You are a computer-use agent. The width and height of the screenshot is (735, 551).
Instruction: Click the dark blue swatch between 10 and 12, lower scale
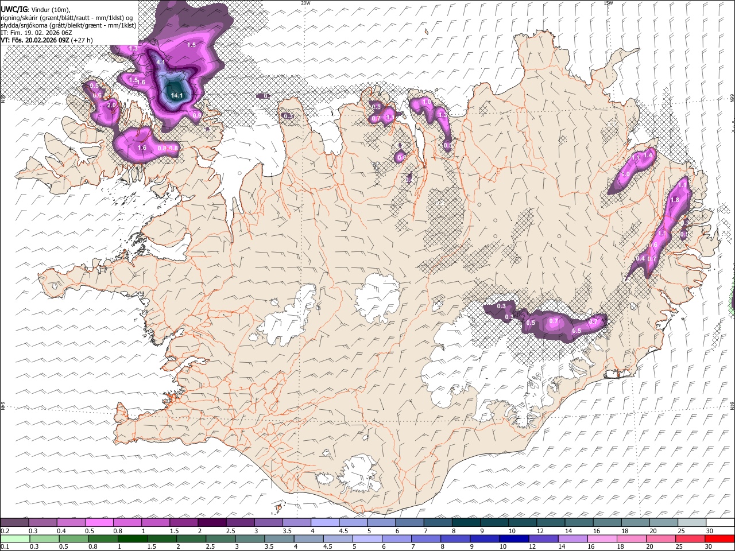(x=514, y=538)
